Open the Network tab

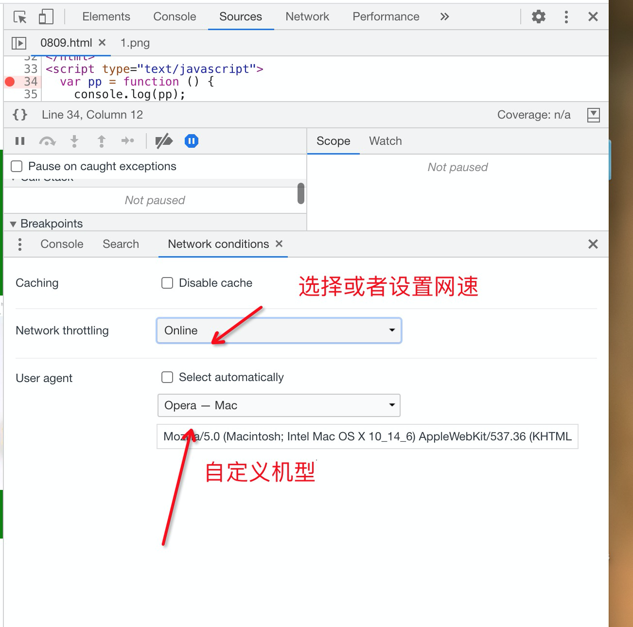click(x=307, y=17)
